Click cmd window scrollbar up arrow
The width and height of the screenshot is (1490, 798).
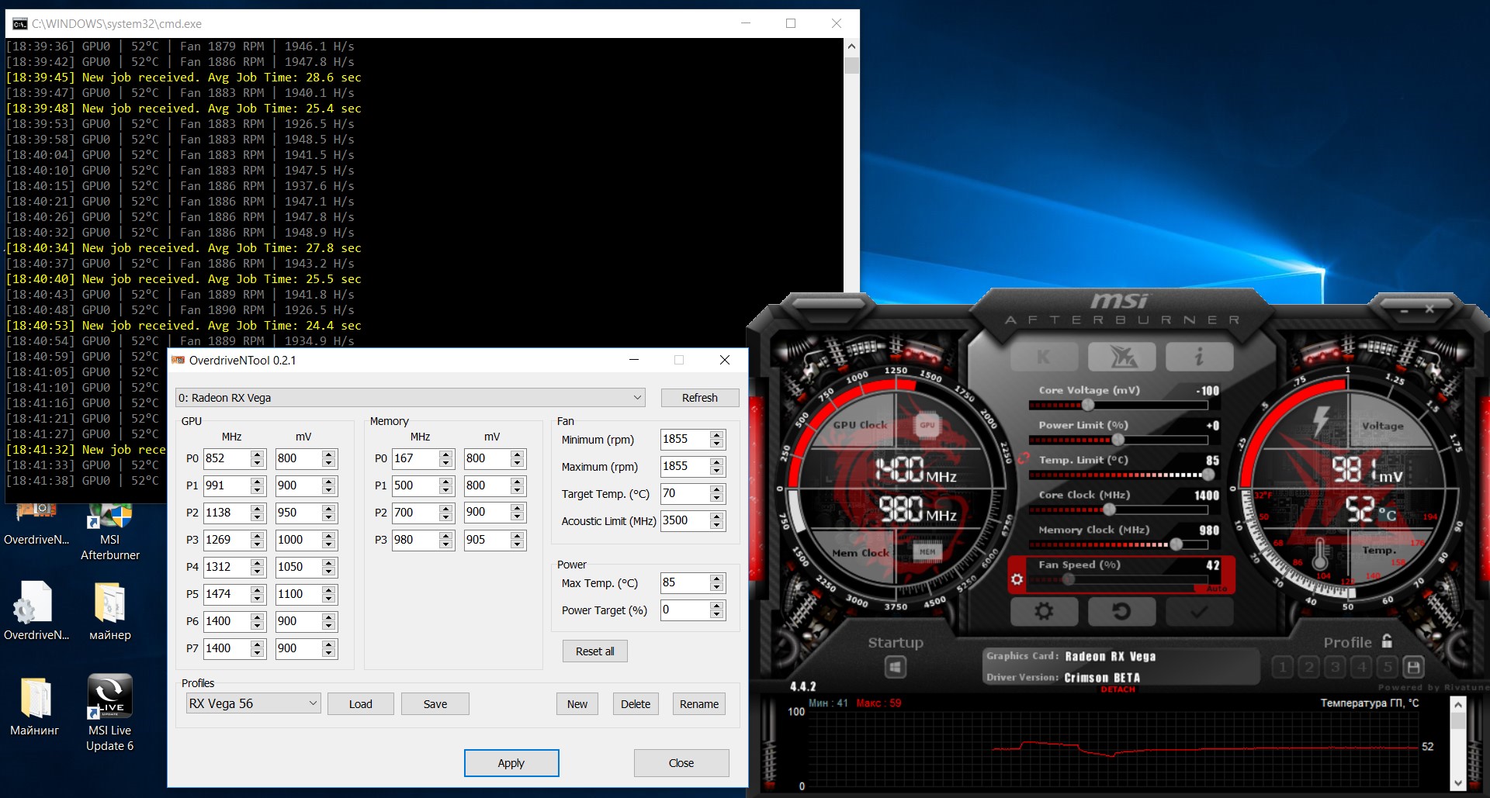click(x=851, y=47)
